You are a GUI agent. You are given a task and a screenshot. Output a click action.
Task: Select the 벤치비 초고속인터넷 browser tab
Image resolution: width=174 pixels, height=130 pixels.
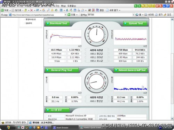41,123
